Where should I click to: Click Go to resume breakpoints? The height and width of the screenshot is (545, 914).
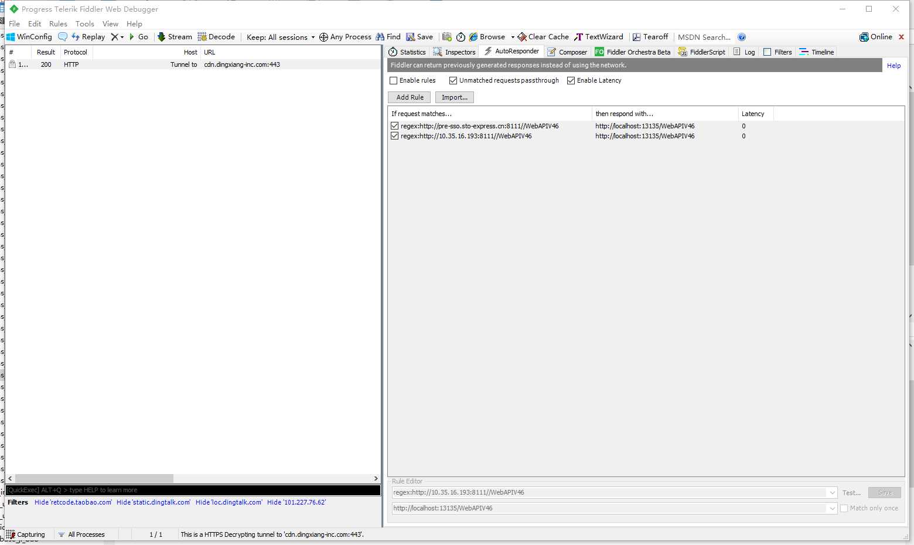[138, 37]
